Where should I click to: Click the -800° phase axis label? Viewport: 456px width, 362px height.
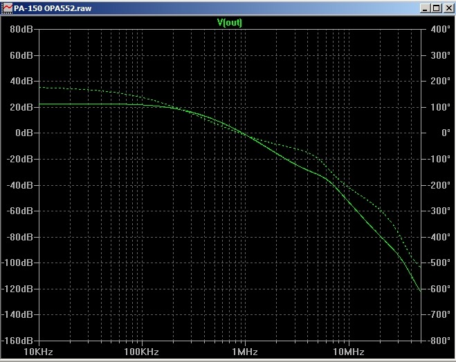pos(439,341)
